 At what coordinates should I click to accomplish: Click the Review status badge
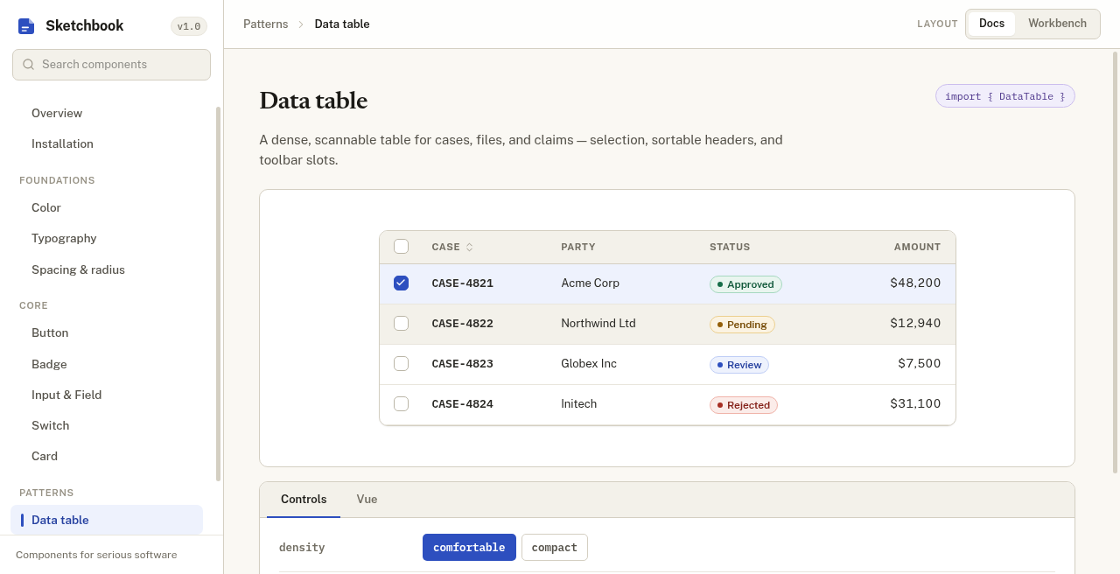(739, 365)
